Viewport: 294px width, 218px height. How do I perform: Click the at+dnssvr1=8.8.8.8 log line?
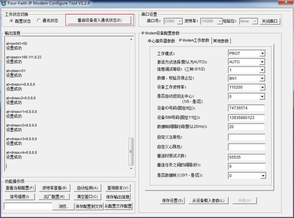pos(21,112)
